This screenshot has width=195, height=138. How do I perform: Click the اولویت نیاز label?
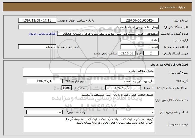pos(181,41)
